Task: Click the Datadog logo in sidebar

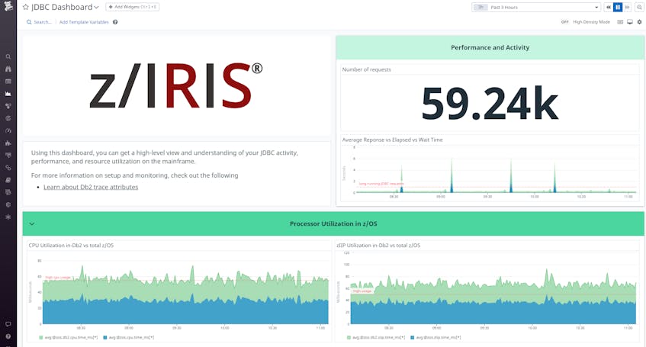Action: coord(8,6)
